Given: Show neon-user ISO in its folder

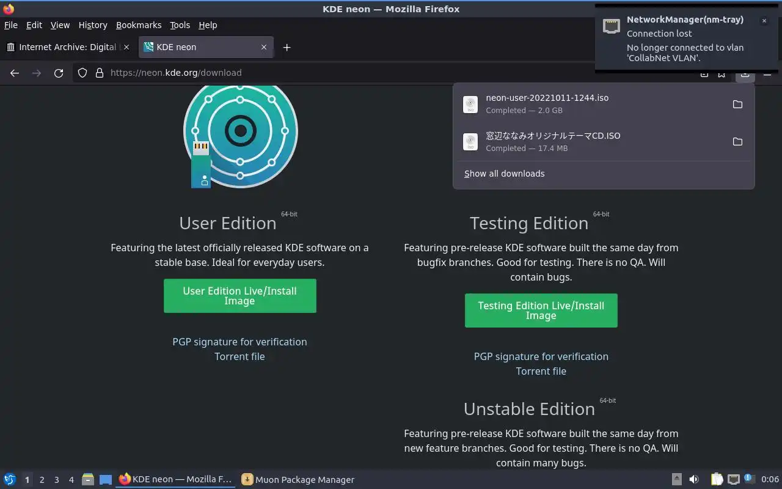Looking at the screenshot, I should pos(737,105).
